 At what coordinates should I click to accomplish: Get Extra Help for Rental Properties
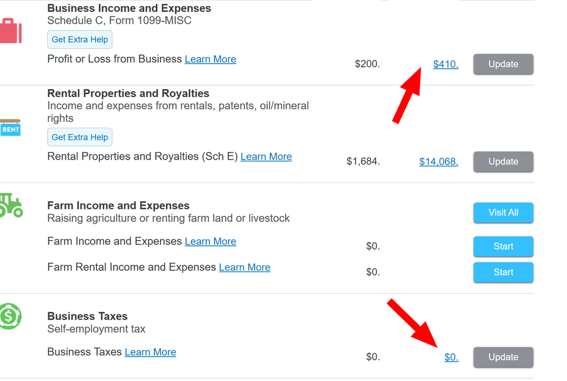[x=79, y=137]
